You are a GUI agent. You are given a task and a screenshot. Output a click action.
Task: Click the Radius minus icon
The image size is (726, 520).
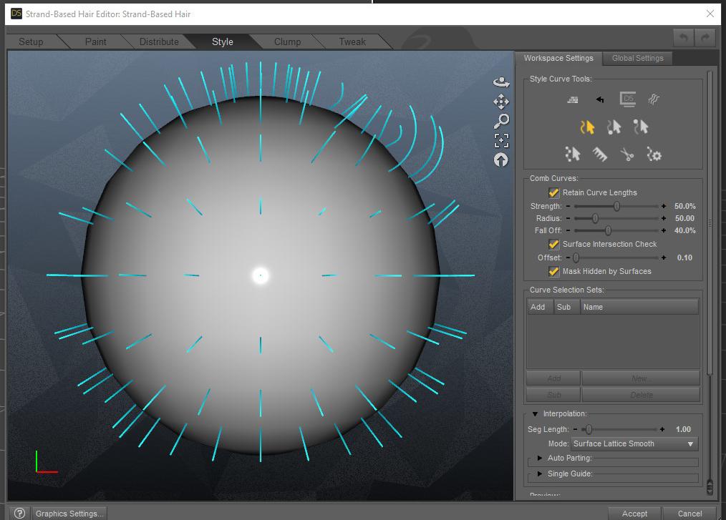pyautogui.click(x=568, y=218)
